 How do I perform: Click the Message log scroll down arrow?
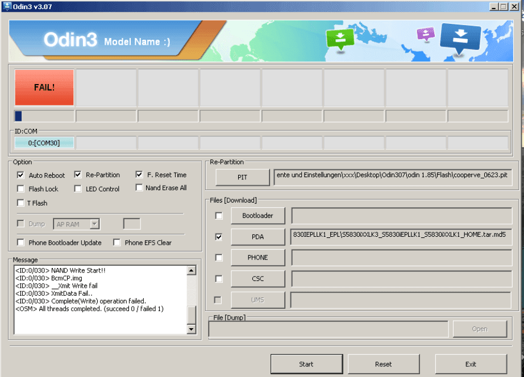click(192, 329)
